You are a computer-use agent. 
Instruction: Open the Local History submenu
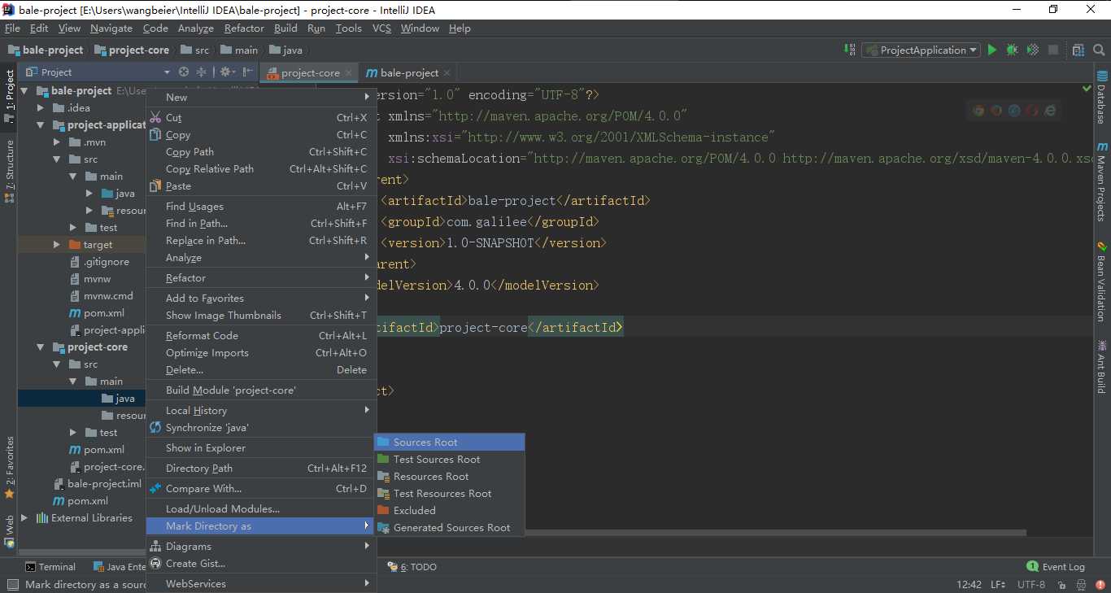(x=259, y=410)
